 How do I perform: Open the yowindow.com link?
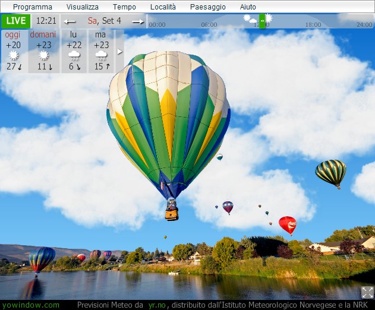click(31, 305)
